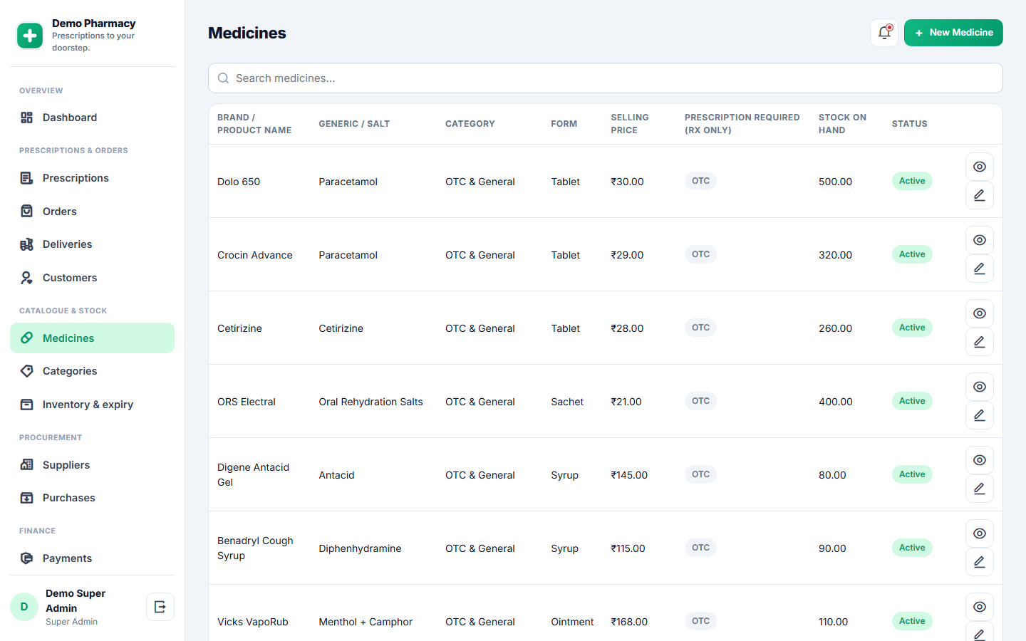View details for ORS Electral
Image resolution: width=1026 pixels, height=641 pixels.
[980, 387]
